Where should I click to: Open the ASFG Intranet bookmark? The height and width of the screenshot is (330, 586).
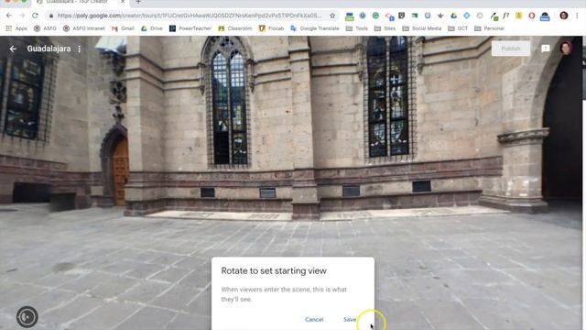click(84, 28)
